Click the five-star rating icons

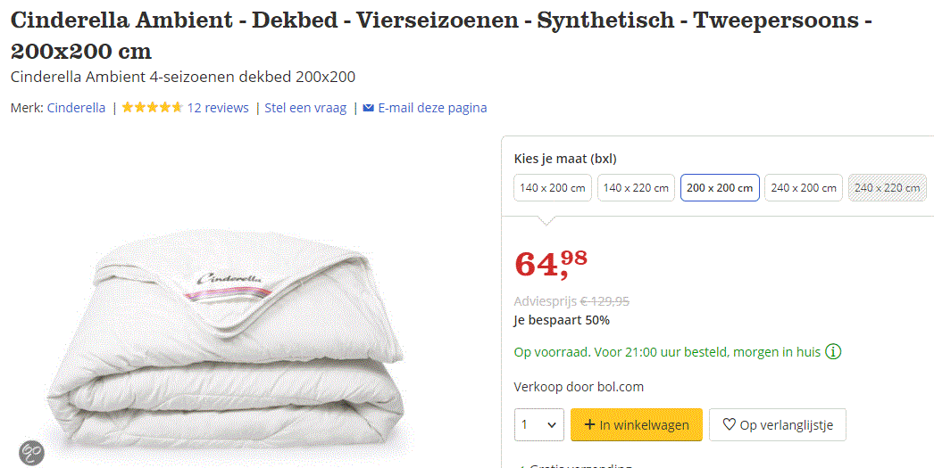(x=153, y=108)
